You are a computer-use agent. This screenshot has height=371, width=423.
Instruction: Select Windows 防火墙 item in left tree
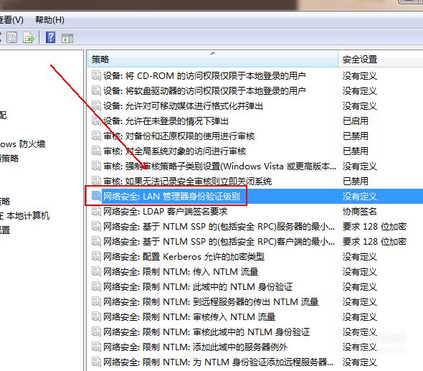tap(22, 144)
